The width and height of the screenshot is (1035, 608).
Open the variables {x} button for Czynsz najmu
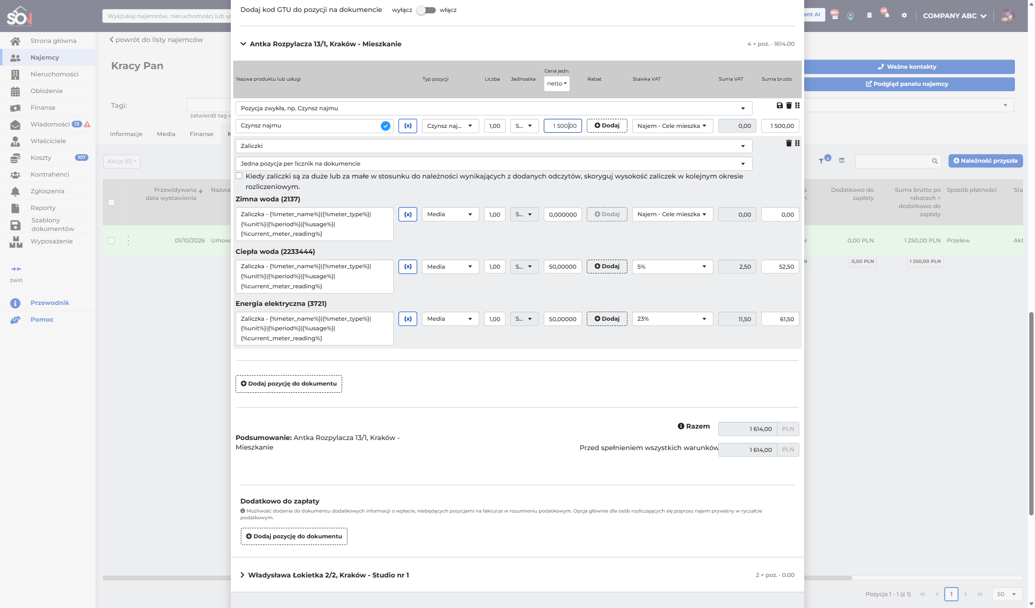(408, 126)
